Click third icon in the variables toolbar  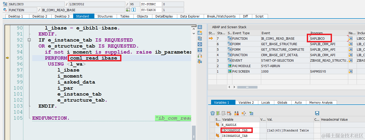224,113
